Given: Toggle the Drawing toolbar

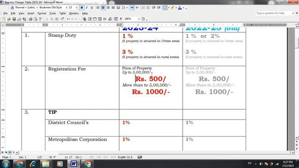Looking at the screenshot, I should pyautogui.click(x=110, y=19).
